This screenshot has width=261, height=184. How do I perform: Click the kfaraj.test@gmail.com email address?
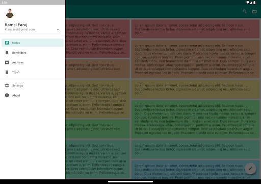point(20,30)
